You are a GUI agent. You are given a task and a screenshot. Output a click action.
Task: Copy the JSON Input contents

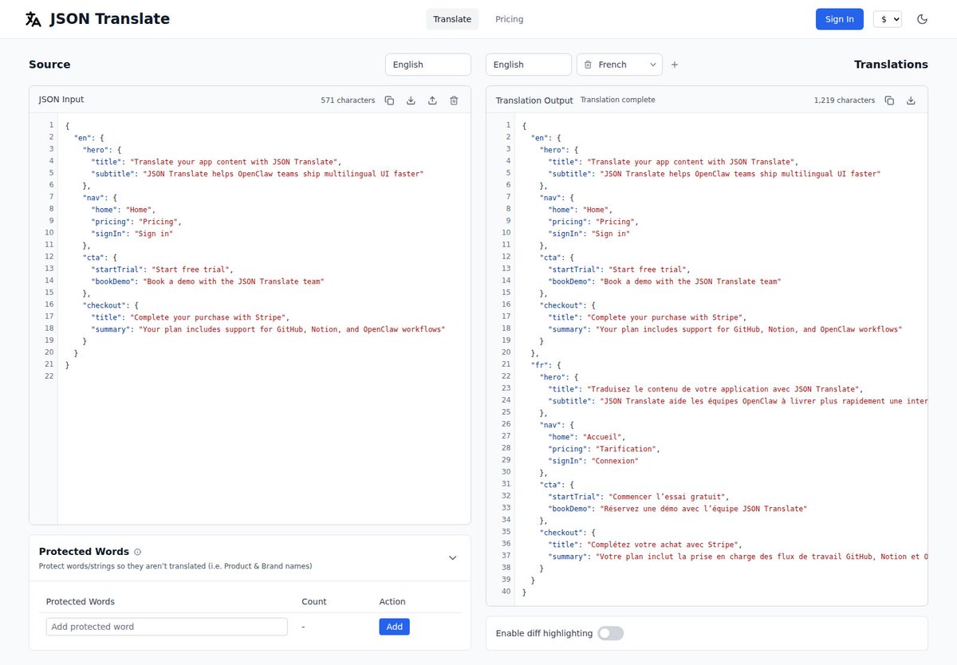(390, 100)
